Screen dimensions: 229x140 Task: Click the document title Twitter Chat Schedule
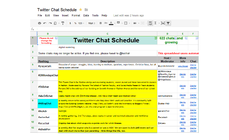pyautogui.click(x=57, y=10)
